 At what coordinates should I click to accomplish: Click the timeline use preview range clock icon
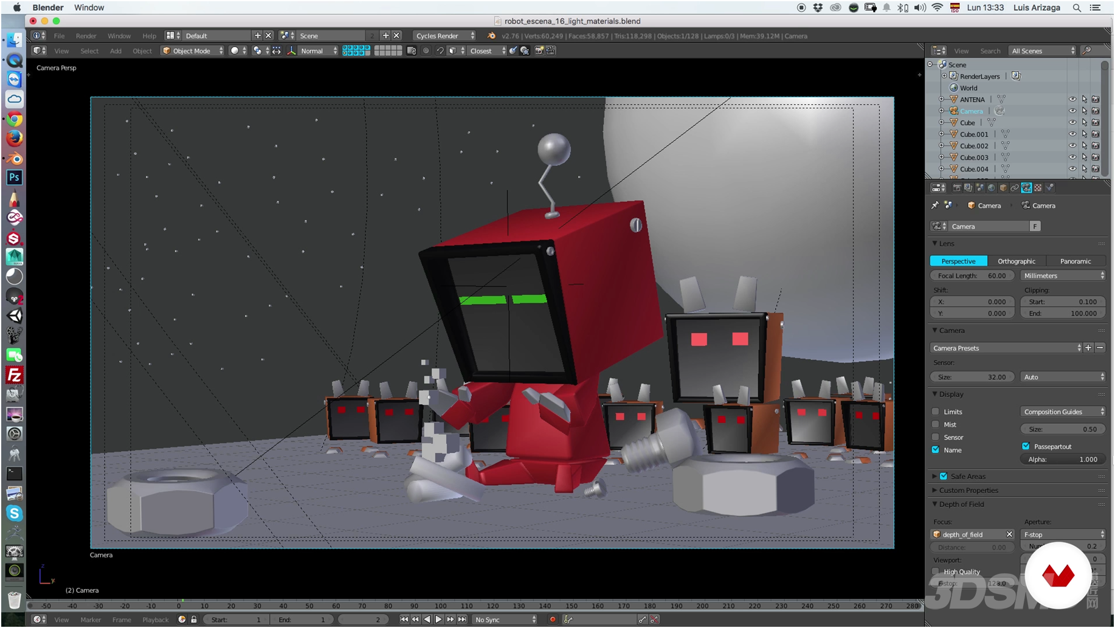[x=182, y=619]
